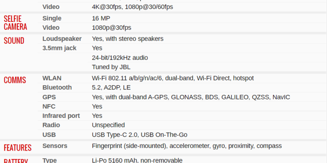Click the GPS spec label
The height and width of the screenshot is (163, 327).
point(49,97)
